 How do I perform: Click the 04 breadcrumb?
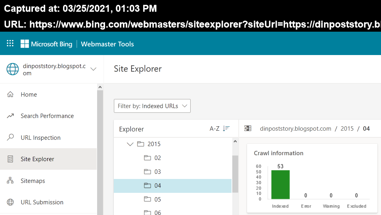coord(366,129)
